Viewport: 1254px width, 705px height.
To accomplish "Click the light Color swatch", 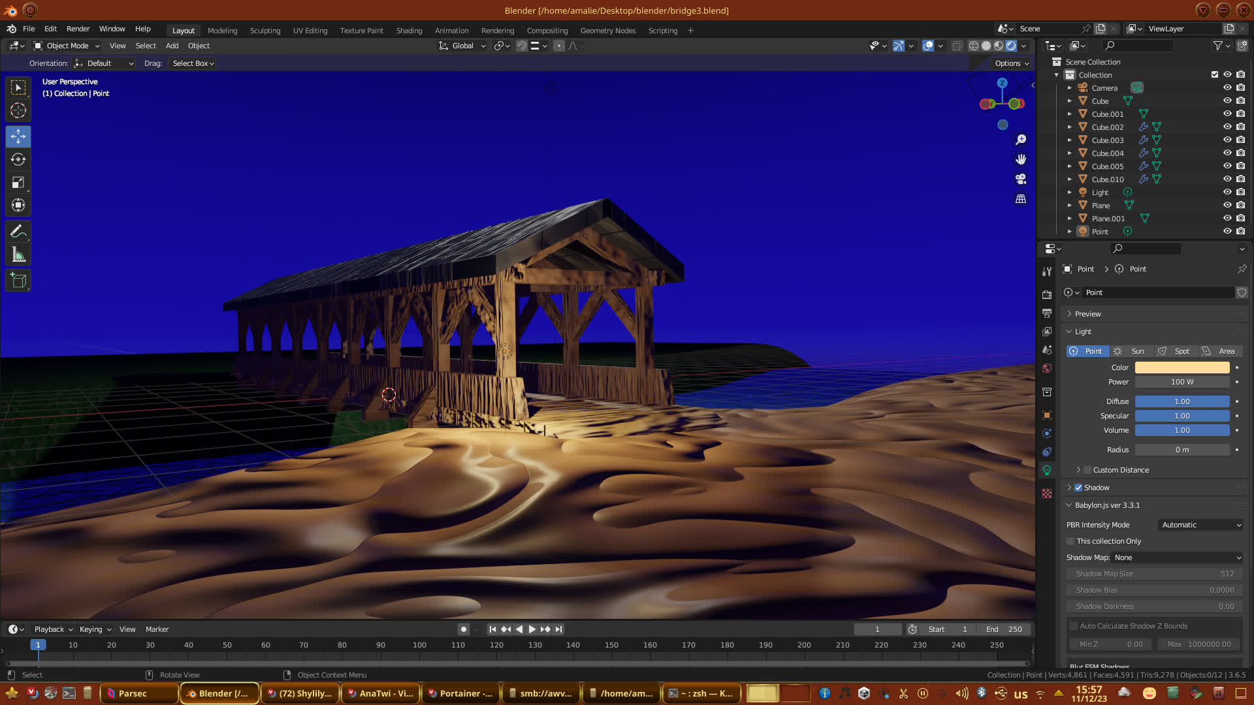I will tap(1182, 368).
